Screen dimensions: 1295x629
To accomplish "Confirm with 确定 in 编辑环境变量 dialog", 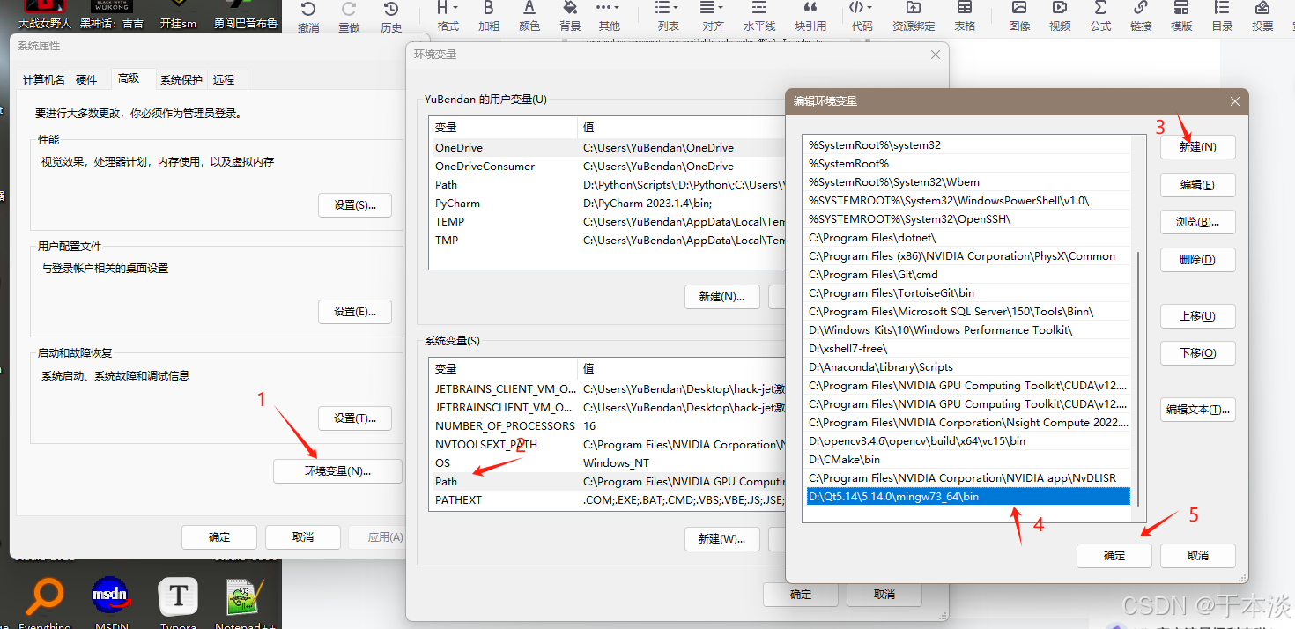I will point(1114,555).
